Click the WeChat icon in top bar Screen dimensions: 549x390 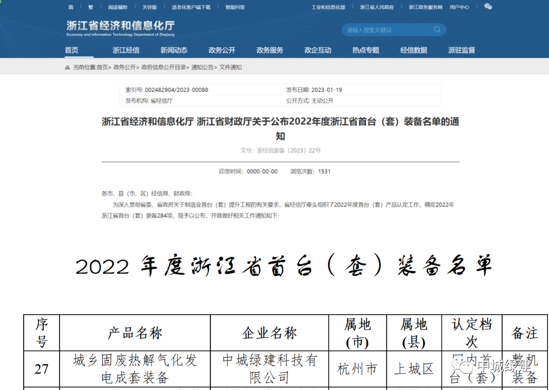pos(488,7)
